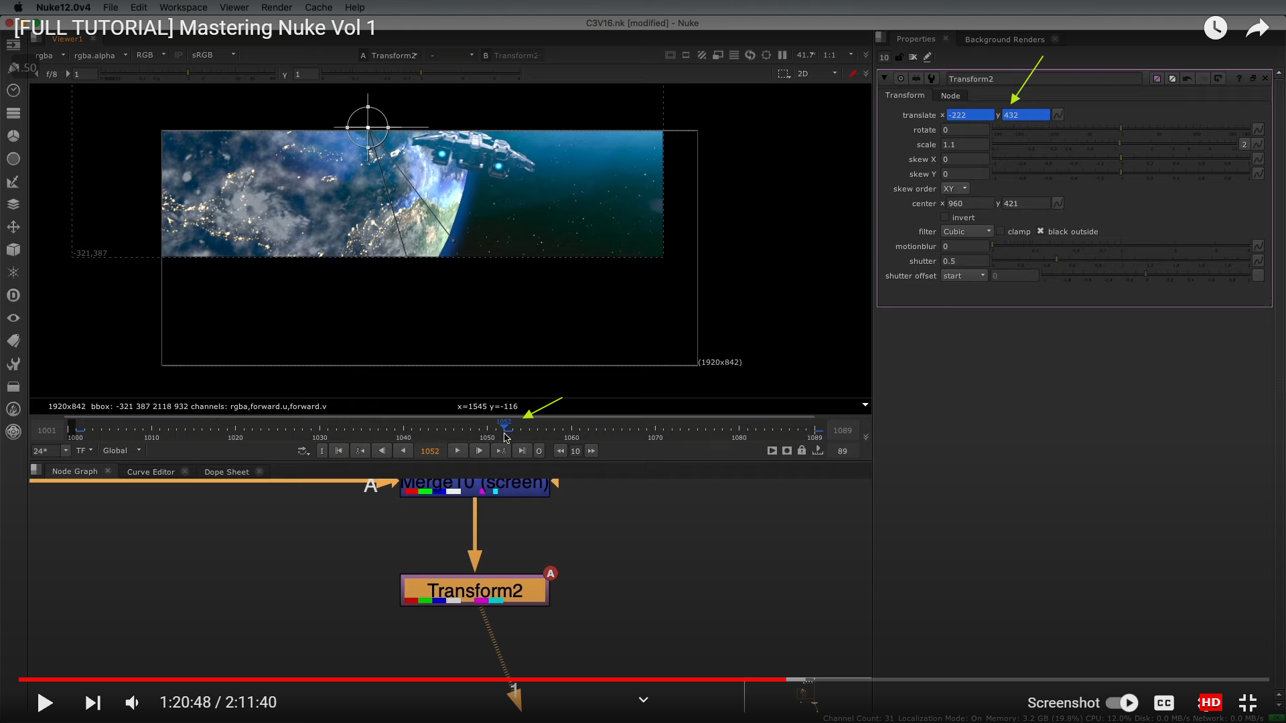
Task: Click the properties panel lock icon
Action: (899, 57)
